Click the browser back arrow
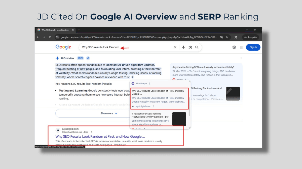Viewport: 302px width, 169px height. click(x=38, y=37)
